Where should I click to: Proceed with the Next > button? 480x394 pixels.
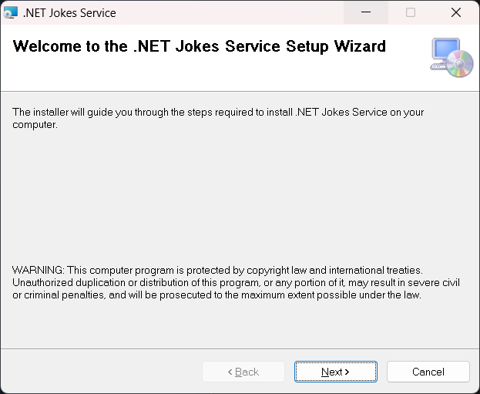pos(335,372)
